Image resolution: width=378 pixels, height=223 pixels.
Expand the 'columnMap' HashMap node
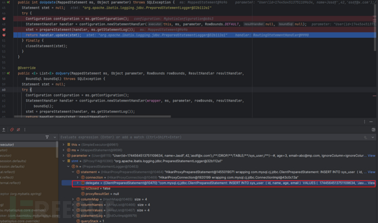(75, 199)
